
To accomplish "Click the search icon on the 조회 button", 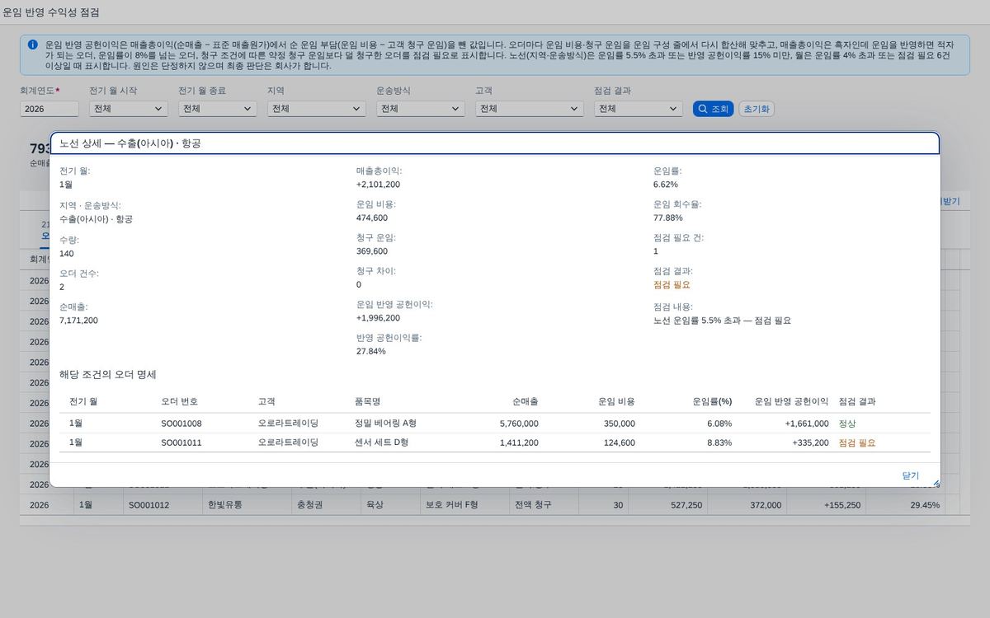I will click(702, 109).
